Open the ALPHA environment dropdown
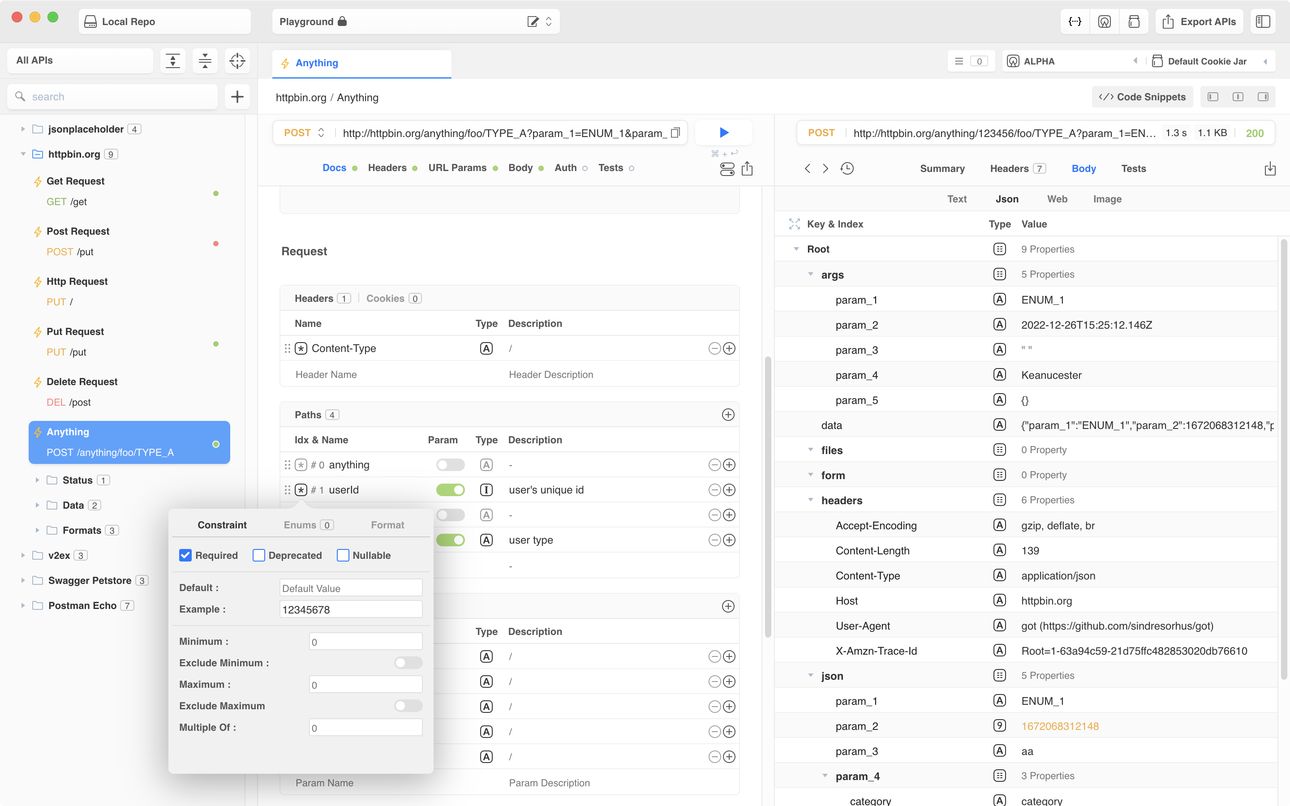 1071,61
